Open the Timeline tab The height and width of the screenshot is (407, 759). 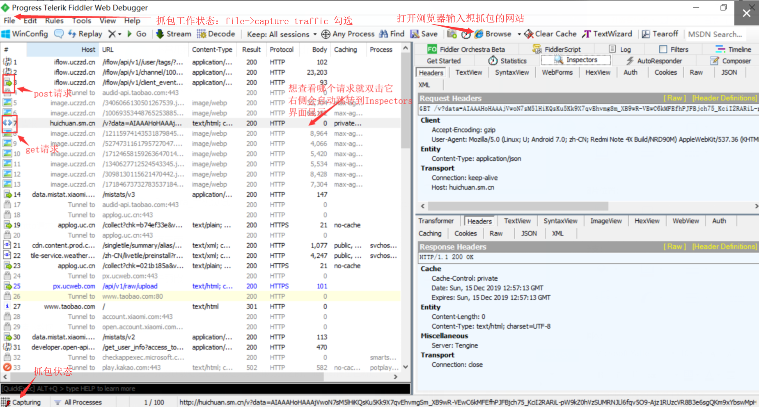(734, 49)
